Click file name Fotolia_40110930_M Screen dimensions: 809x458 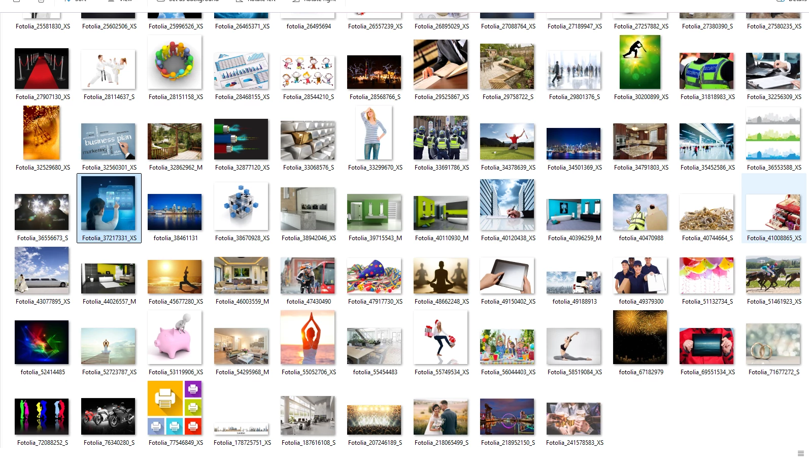coord(442,238)
